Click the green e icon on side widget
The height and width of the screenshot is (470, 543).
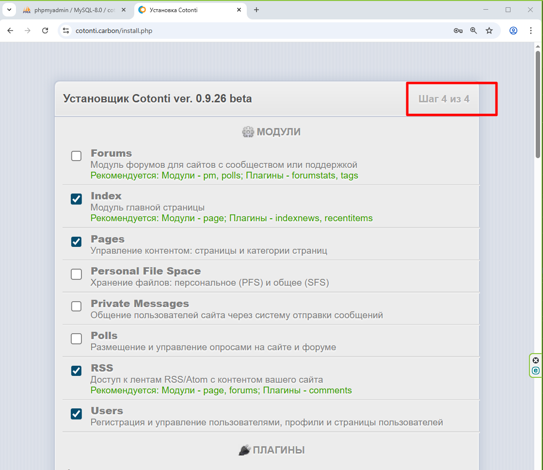[535, 371]
